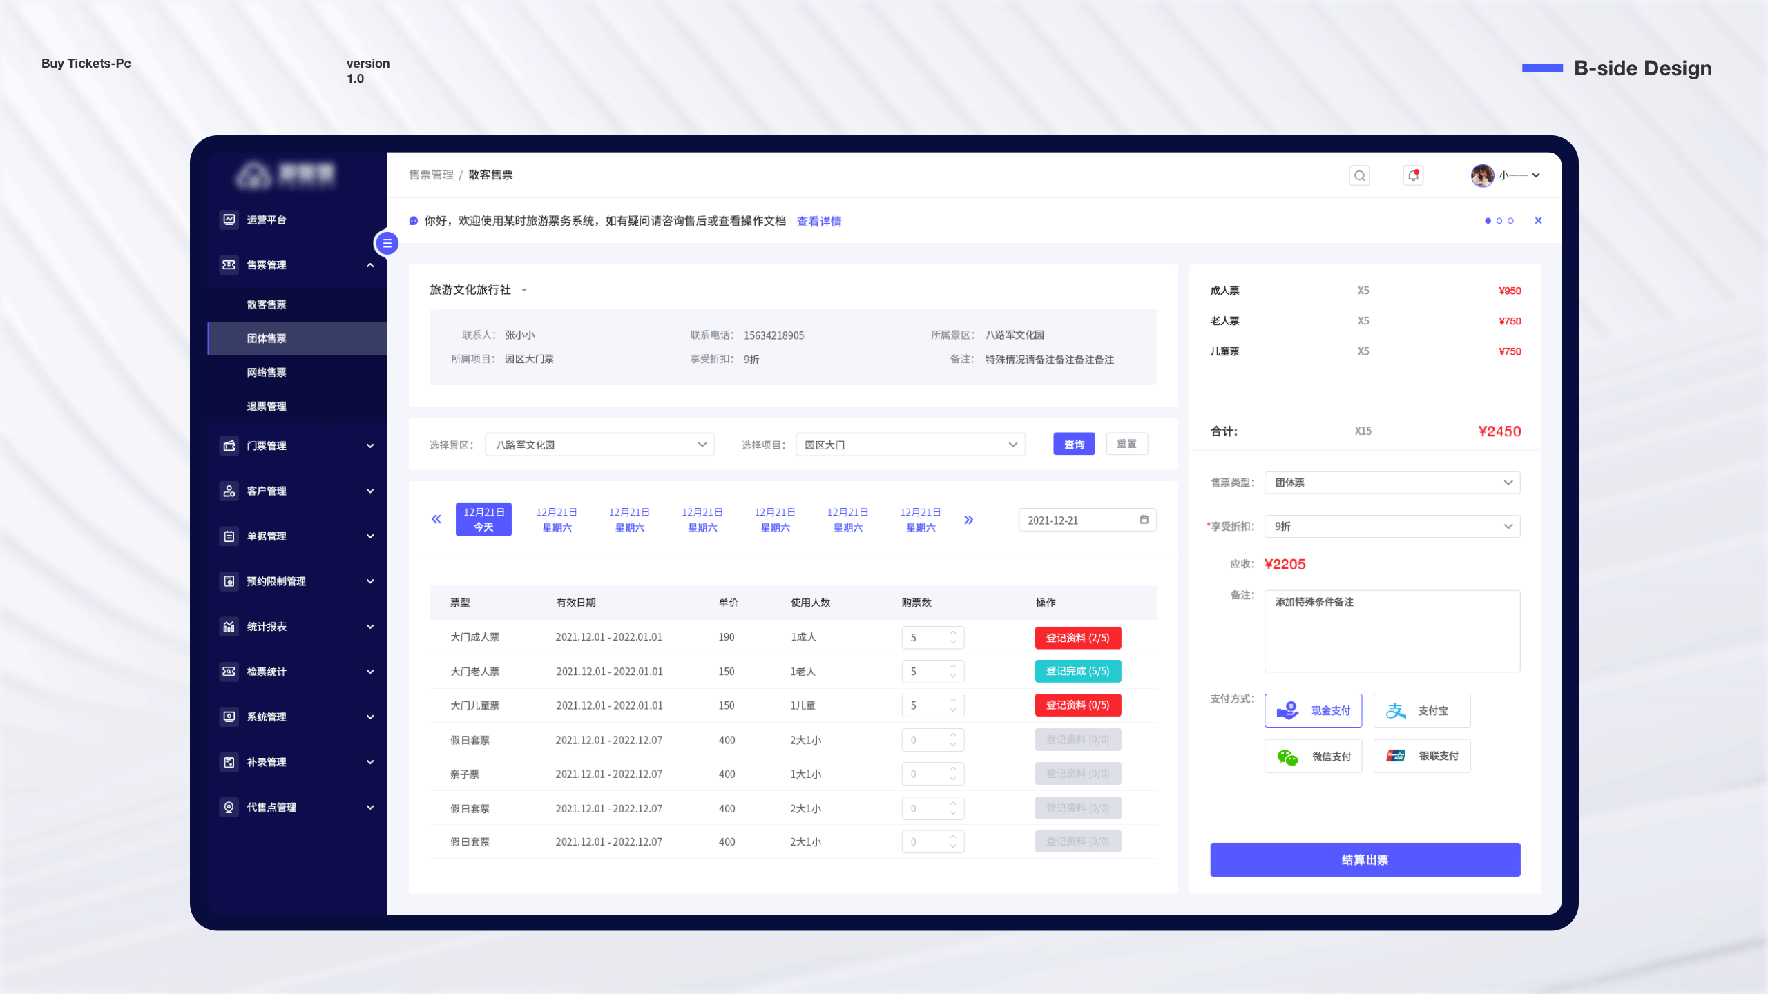Click the user avatar picture

pyautogui.click(x=1482, y=175)
